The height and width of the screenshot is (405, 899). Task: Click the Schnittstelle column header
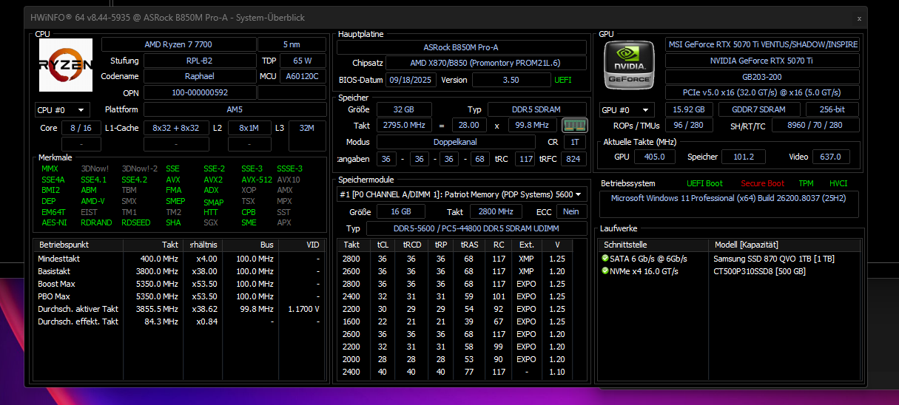pyautogui.click(x=654, y=245)
